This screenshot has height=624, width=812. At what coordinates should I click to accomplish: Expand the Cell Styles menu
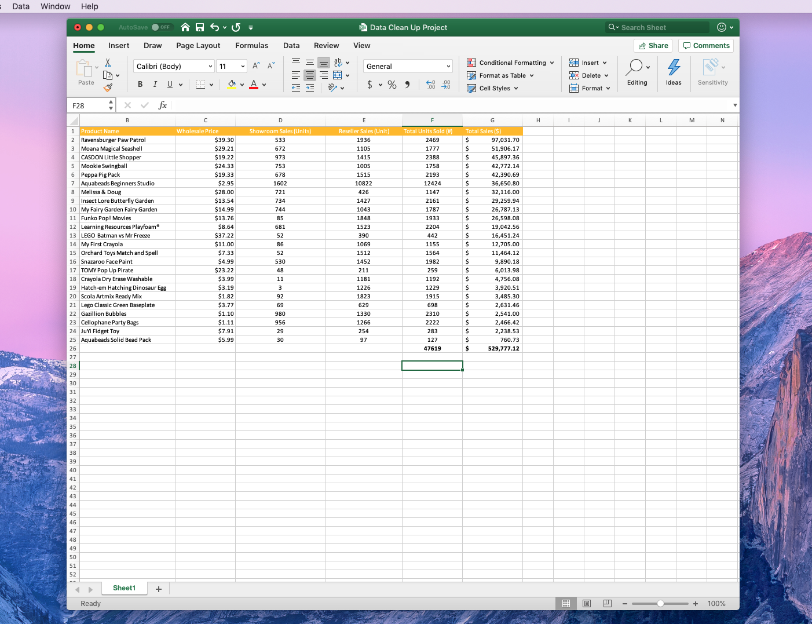tap(492, 88)
